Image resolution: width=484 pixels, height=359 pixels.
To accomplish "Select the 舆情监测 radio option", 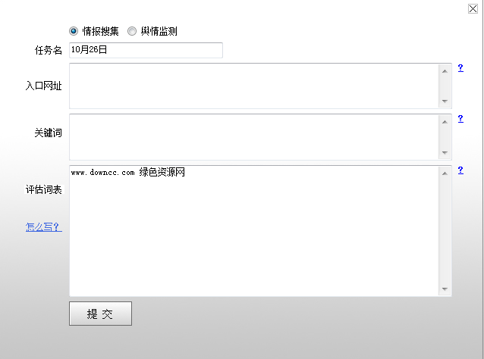I will click(132, 31).
